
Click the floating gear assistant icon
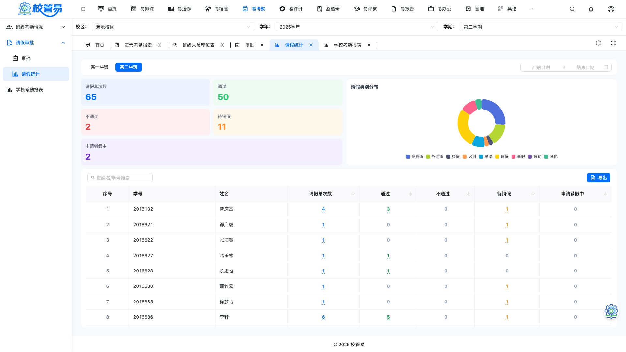(x=611, y=311)
